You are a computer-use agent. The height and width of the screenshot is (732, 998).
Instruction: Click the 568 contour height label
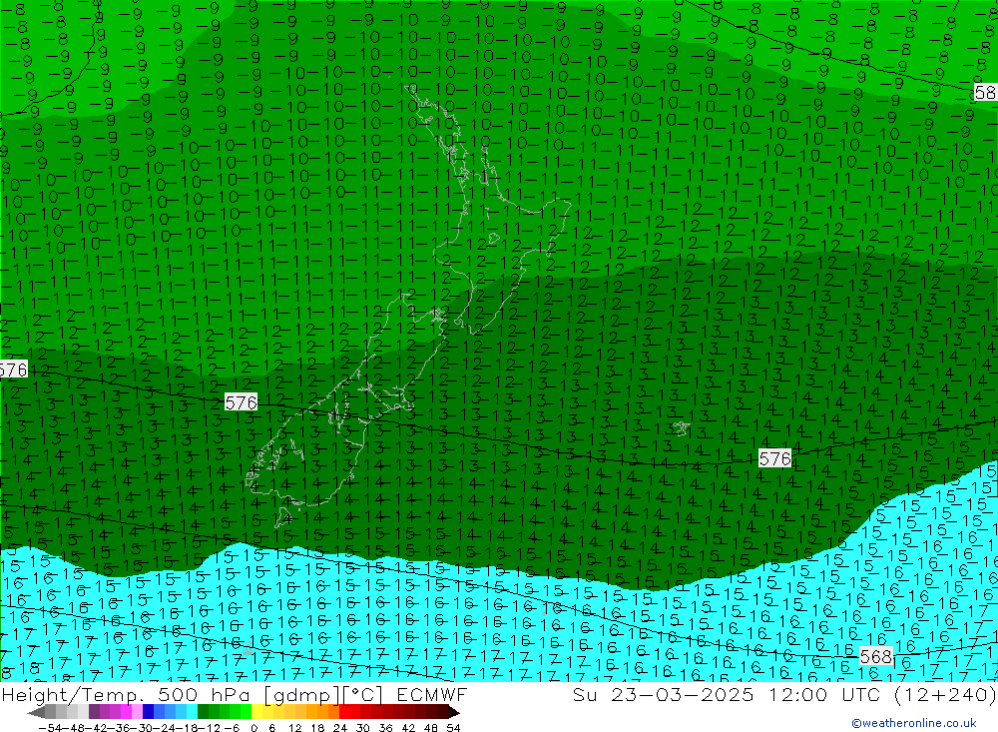pyautogui.click(x=876, y=656)
